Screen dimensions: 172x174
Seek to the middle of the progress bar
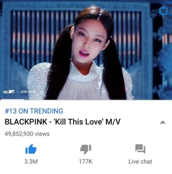point(86,99)
